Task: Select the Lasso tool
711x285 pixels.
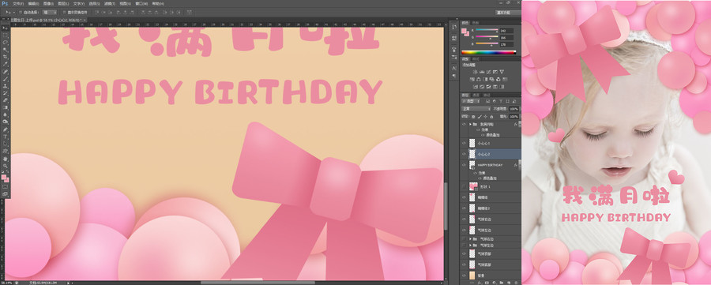Action: [x=6, y=42]
